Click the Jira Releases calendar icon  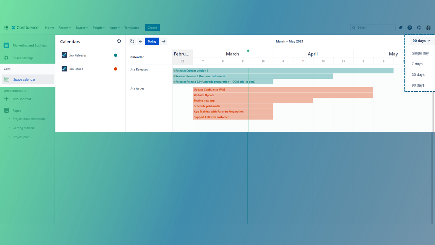(64, 55)
